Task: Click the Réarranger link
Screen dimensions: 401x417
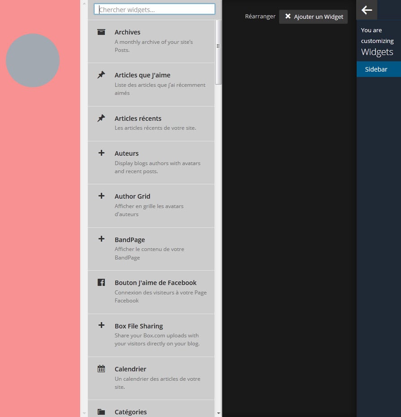Action: point(260,17)
